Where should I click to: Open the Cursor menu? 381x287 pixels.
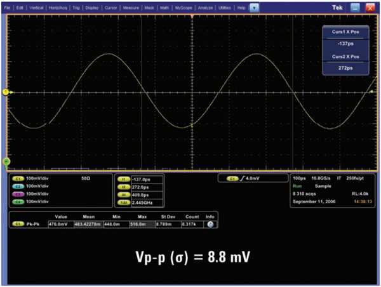(x=110, y=8)
